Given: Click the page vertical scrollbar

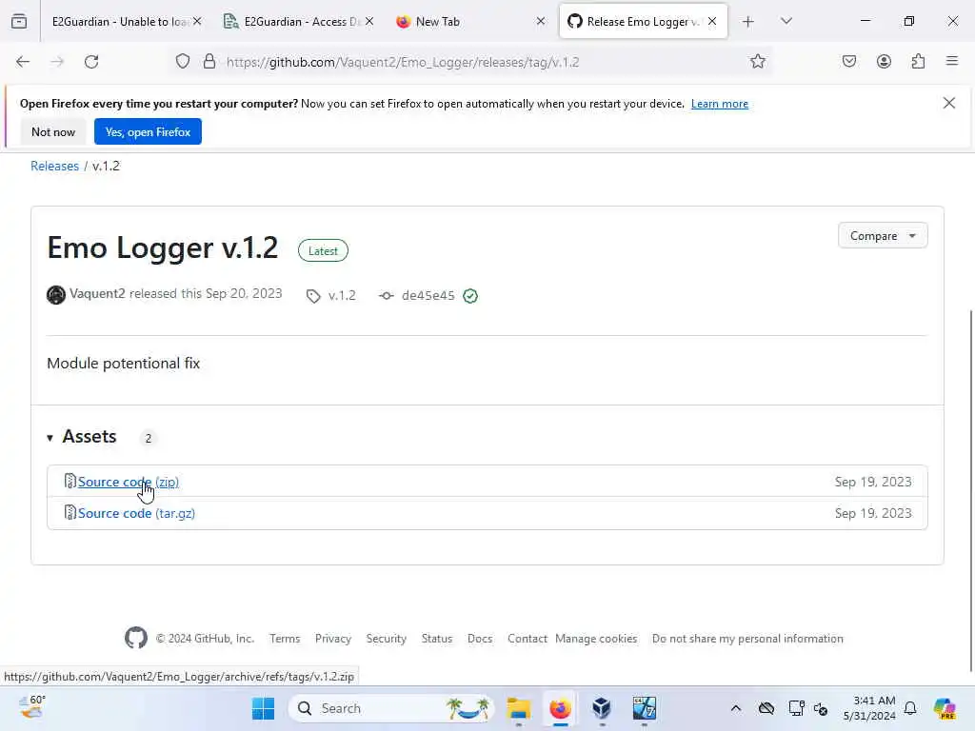Looking at the screenshot, I should click(971, 491).
